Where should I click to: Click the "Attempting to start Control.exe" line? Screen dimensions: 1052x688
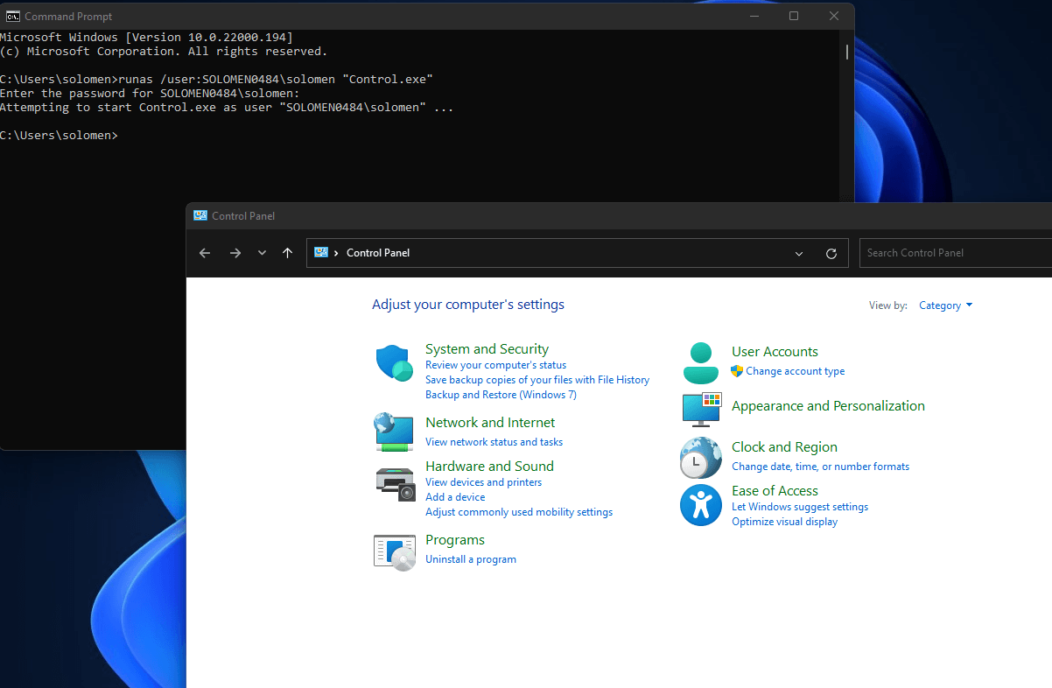tap(227, 108)
